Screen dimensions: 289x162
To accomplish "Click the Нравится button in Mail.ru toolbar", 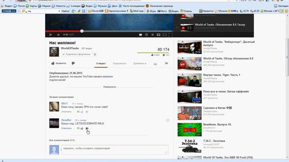I will [206, 11].
